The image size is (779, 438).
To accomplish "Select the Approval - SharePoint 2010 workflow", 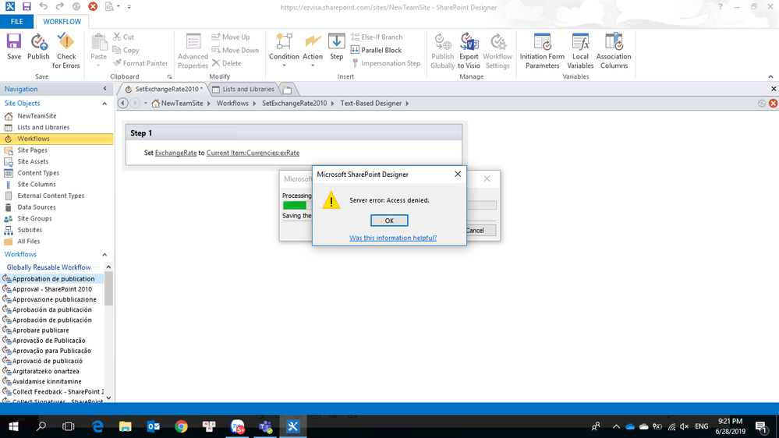I will (52, 289).
